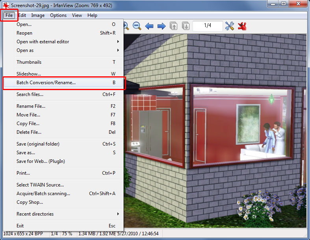Click the 1/4 image counter field
The image size is (310, 240).
coord(208,26)
